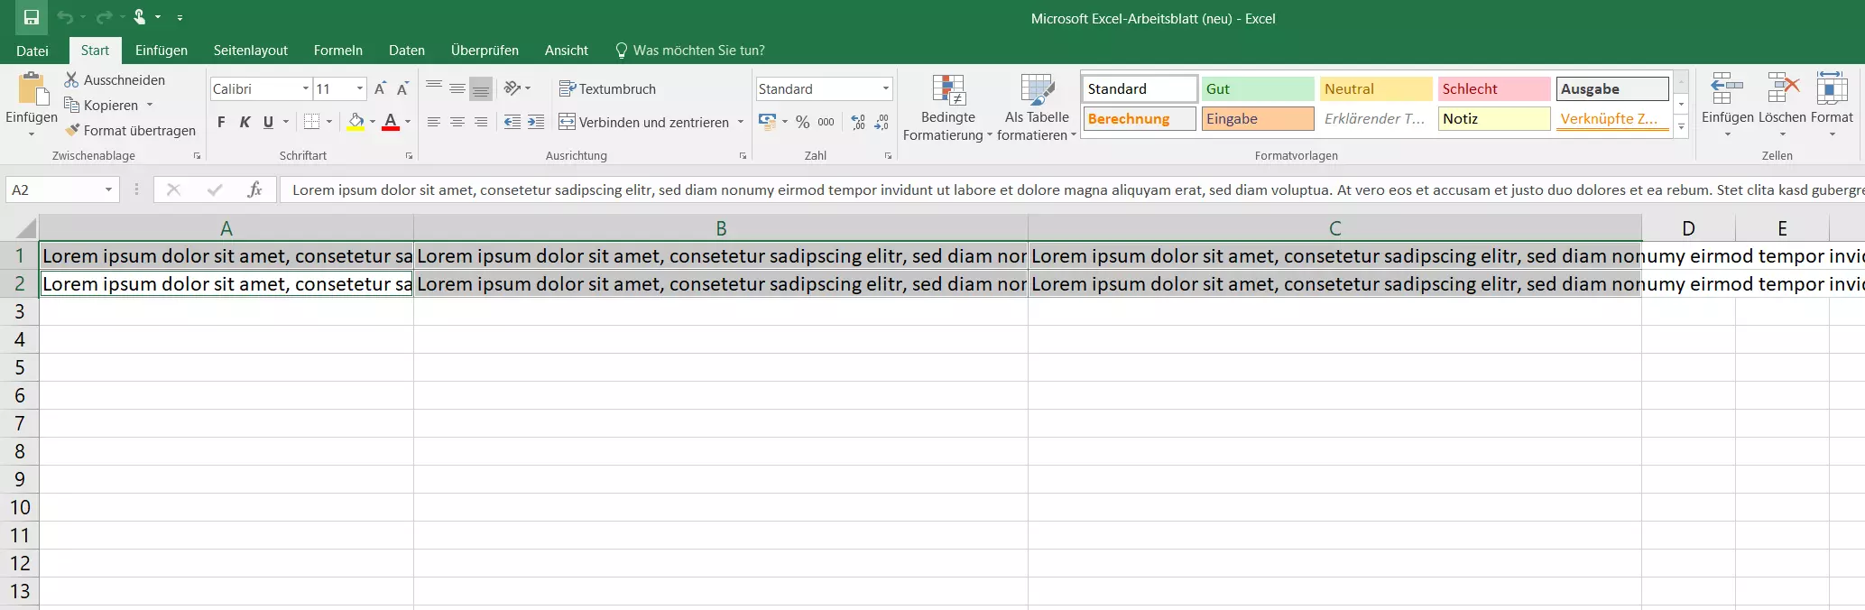Apply percent style
The height and width of the screenshot is (610, 1865).
tap(802, 122)
